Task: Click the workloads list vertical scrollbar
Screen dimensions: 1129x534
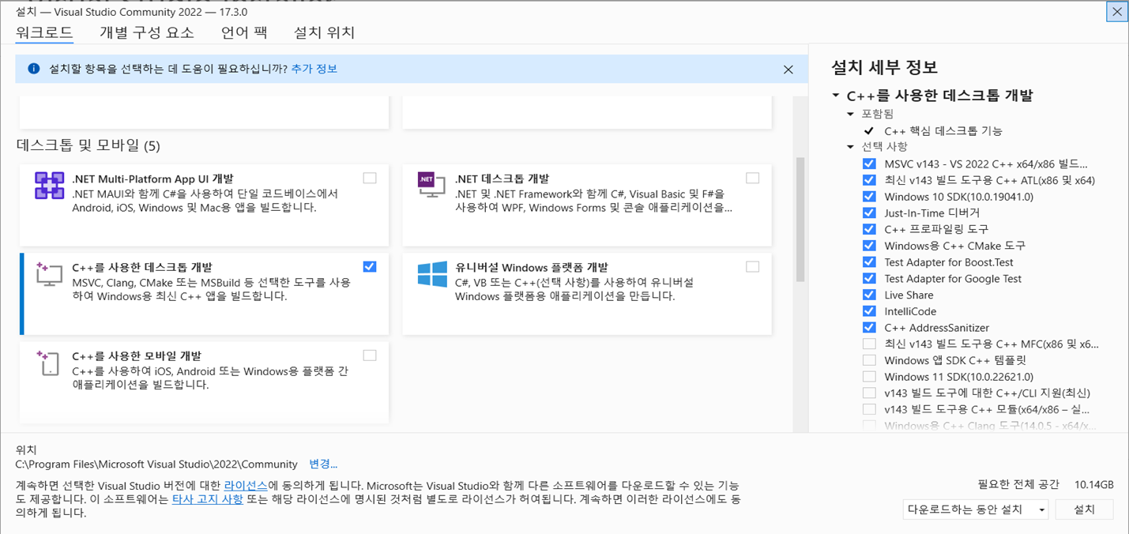Action: (x=800, y=221)
